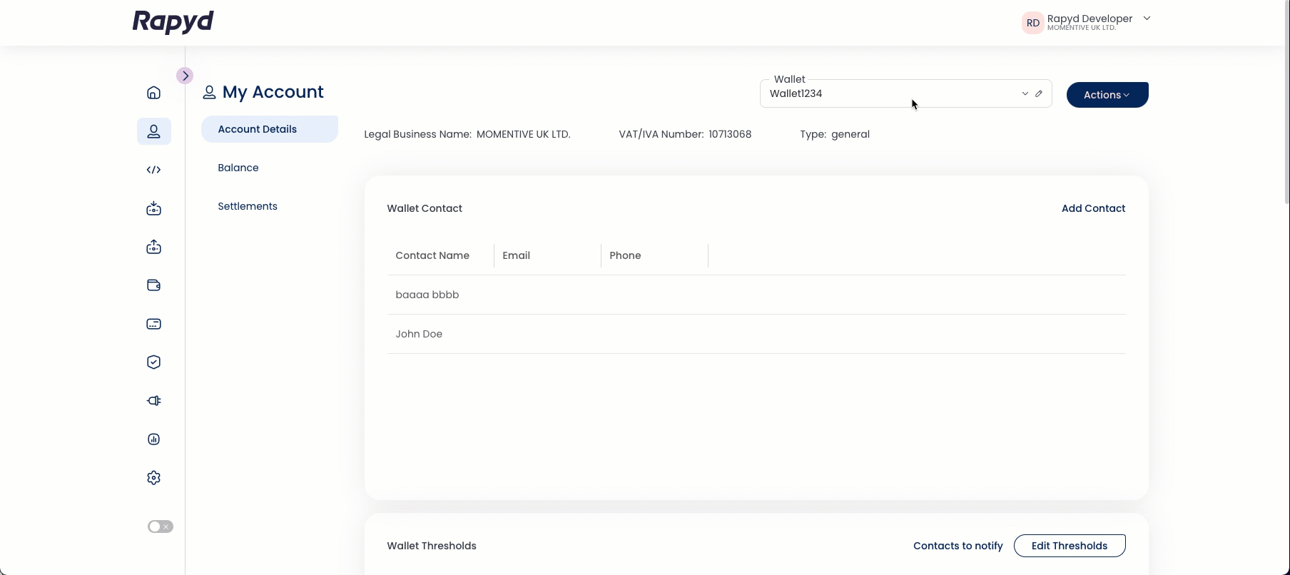This screenshot has width=1290, height=575.
Task: Click the Wallet Contact heading
Action: (x=425, y=208)
